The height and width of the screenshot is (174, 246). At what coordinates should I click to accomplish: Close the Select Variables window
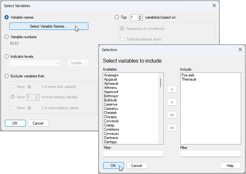214,5
